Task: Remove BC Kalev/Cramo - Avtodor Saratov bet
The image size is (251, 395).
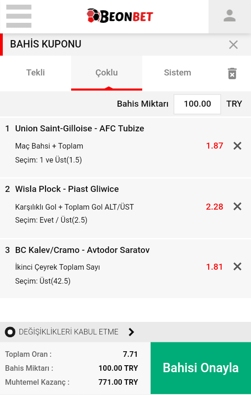Action: coord(238,266)
